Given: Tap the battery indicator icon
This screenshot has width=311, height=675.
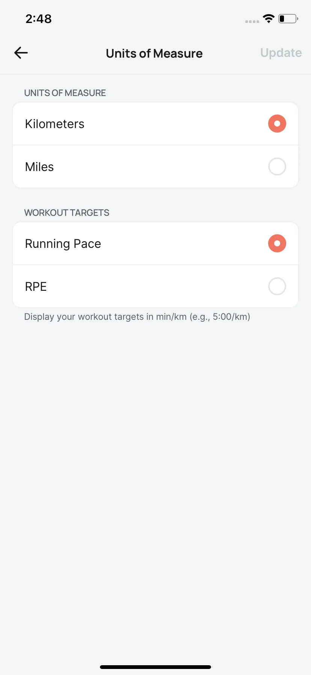Looking at the screenshot, I should pos(288,18).
